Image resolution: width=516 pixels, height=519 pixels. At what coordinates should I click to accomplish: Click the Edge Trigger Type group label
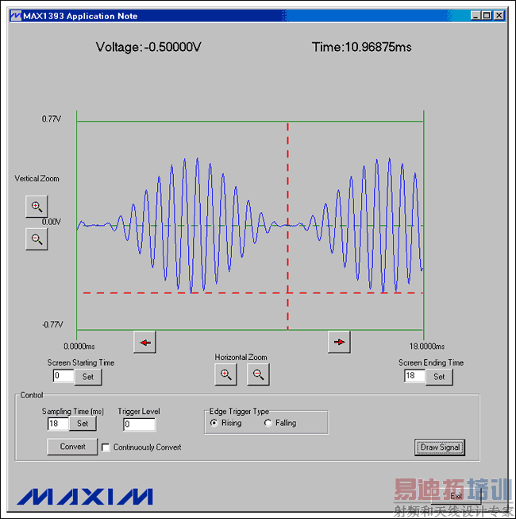point(239,412)
